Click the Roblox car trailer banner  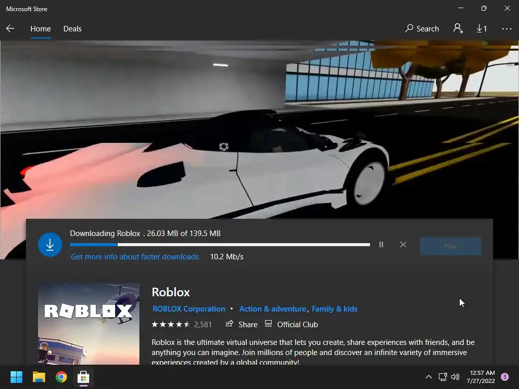259,129
